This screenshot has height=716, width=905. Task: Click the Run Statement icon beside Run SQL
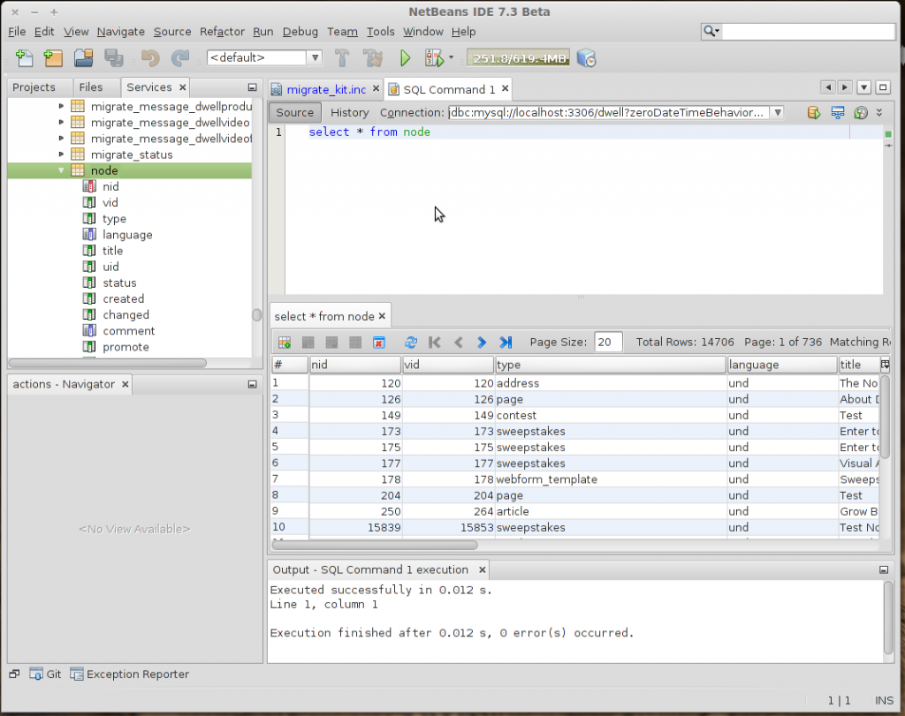click(x=838, y=113)
